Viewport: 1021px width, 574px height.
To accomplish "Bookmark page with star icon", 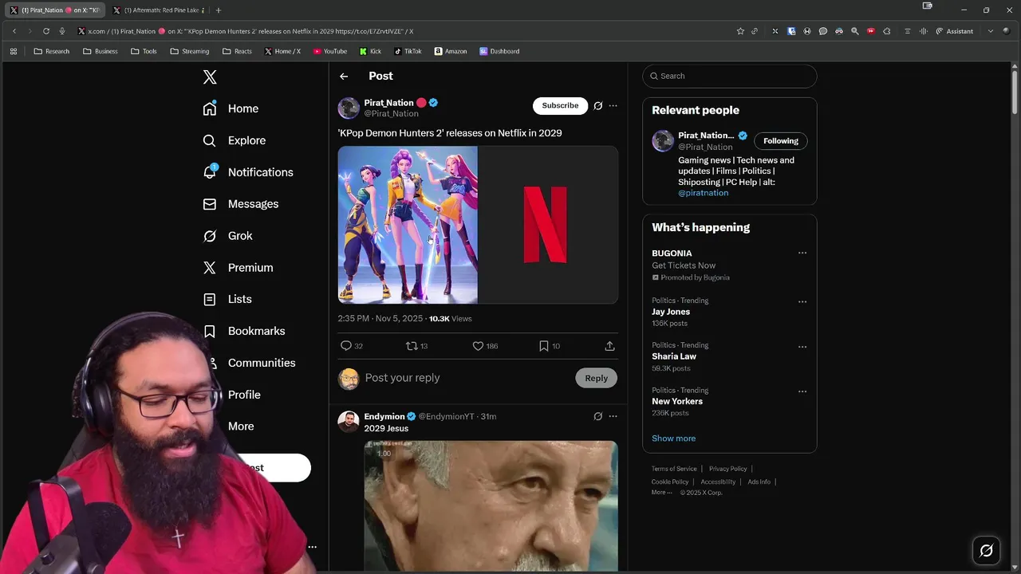I will pos(740,31).
